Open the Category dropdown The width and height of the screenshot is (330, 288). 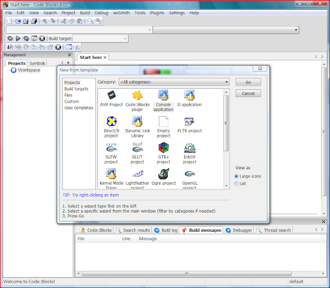coord(174,82)
